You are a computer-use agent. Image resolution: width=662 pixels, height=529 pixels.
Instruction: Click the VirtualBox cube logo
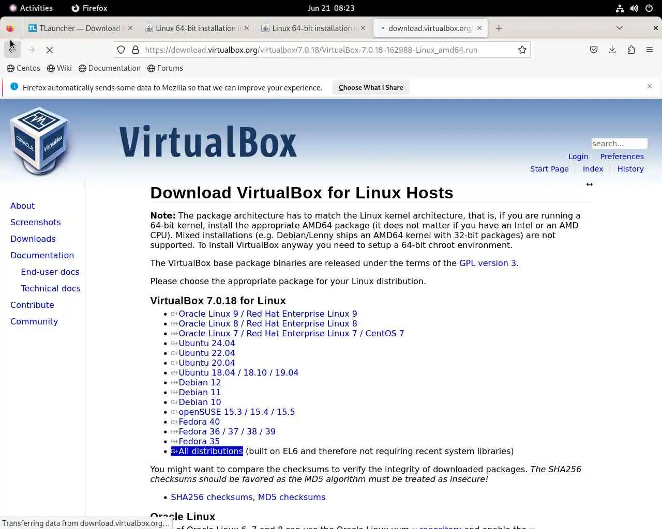[x=39, y=141]
